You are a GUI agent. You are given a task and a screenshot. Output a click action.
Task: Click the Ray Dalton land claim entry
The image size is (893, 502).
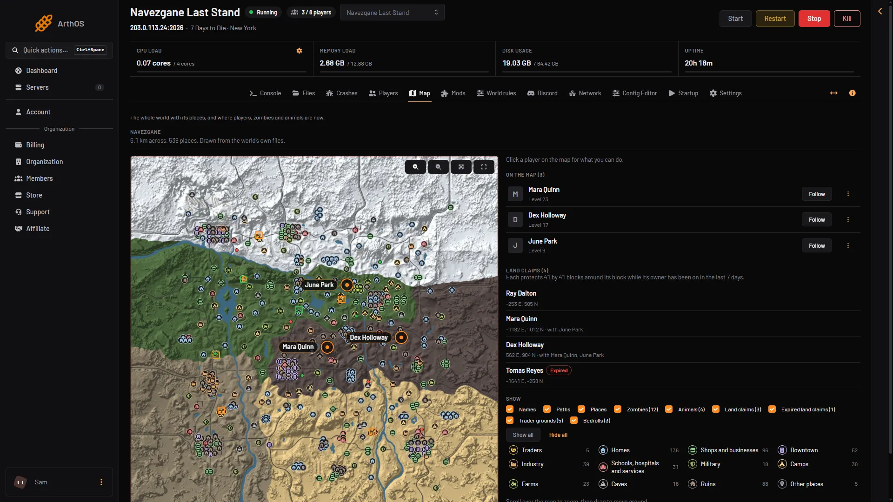(x=683, y=298)
